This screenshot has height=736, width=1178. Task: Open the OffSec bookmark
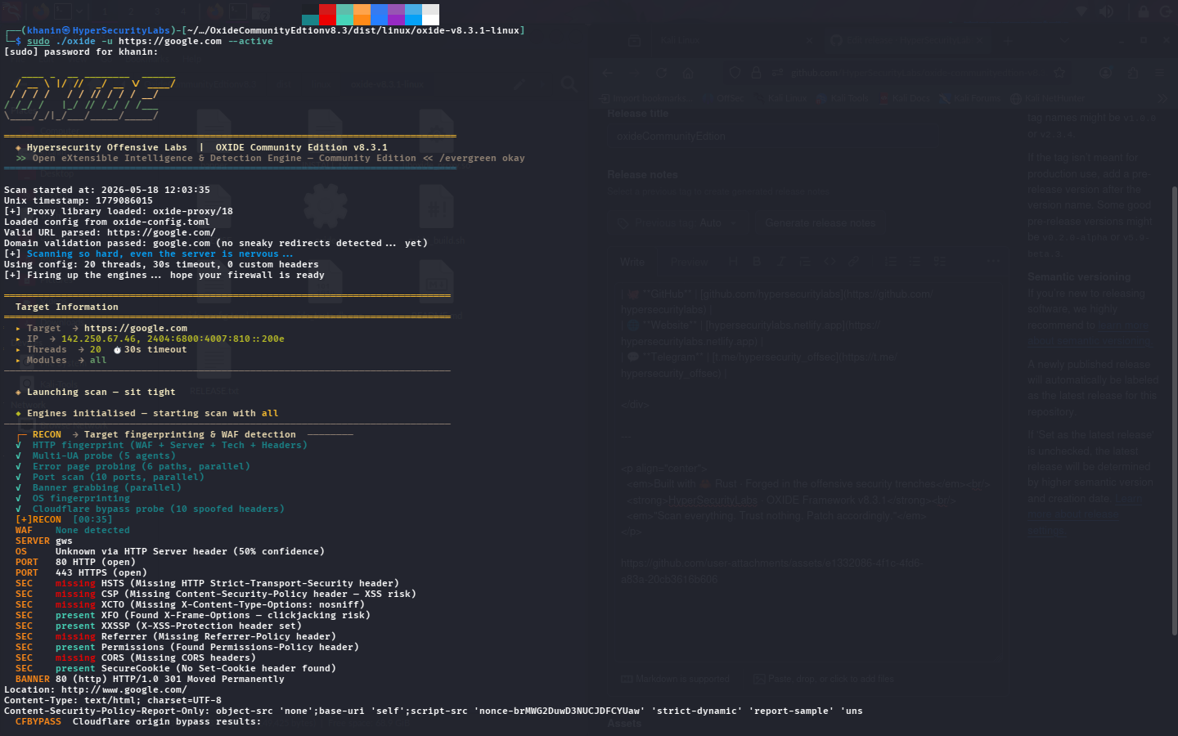click(723, 99)
